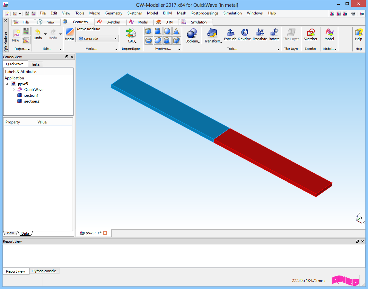The height and width of the screenshot is (289, 368).
Task: Switch to the Simulation ribbon tab
Action: (196, 22)
